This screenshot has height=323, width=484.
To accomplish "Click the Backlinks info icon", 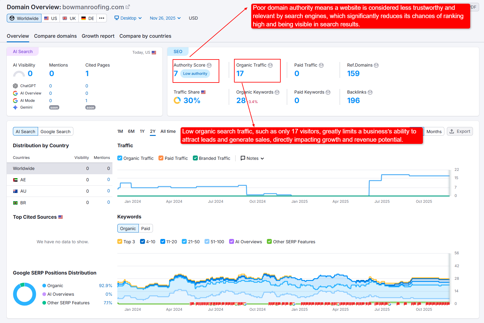I will pos(370,92).
